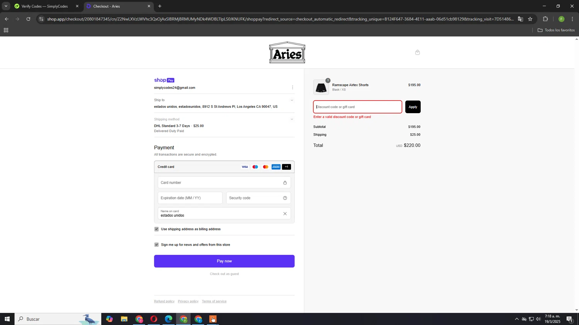Open the notification center icon

tap(570, 319)
